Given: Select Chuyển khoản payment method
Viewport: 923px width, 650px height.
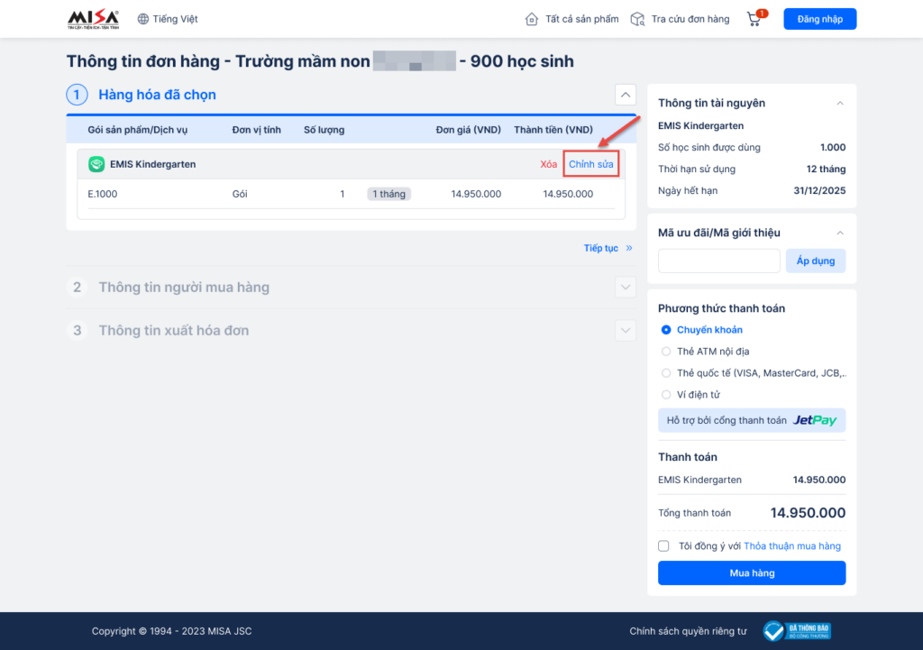Looking at the screenshot, I should (666, 330).
